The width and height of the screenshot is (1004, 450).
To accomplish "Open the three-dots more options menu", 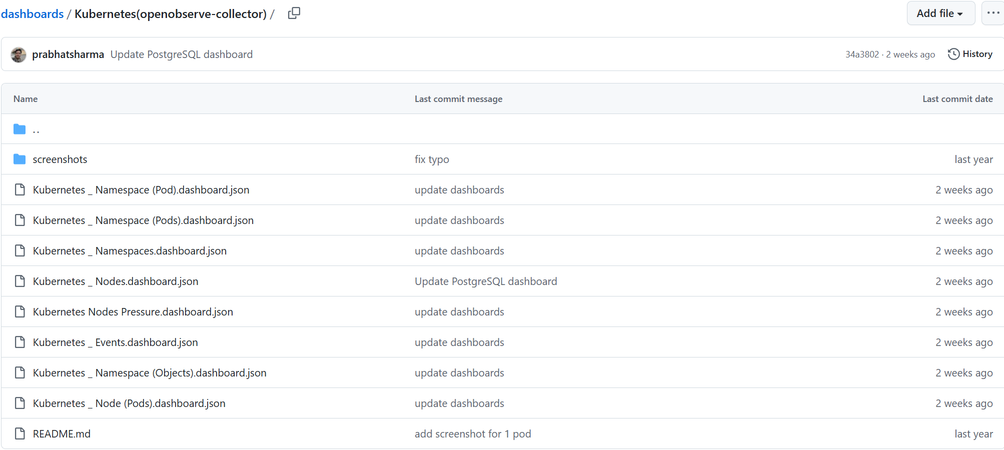I will [x=993, y=13].
